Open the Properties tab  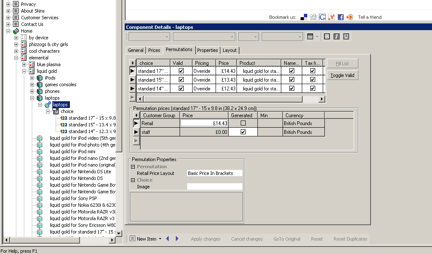(x=208, y=50)
